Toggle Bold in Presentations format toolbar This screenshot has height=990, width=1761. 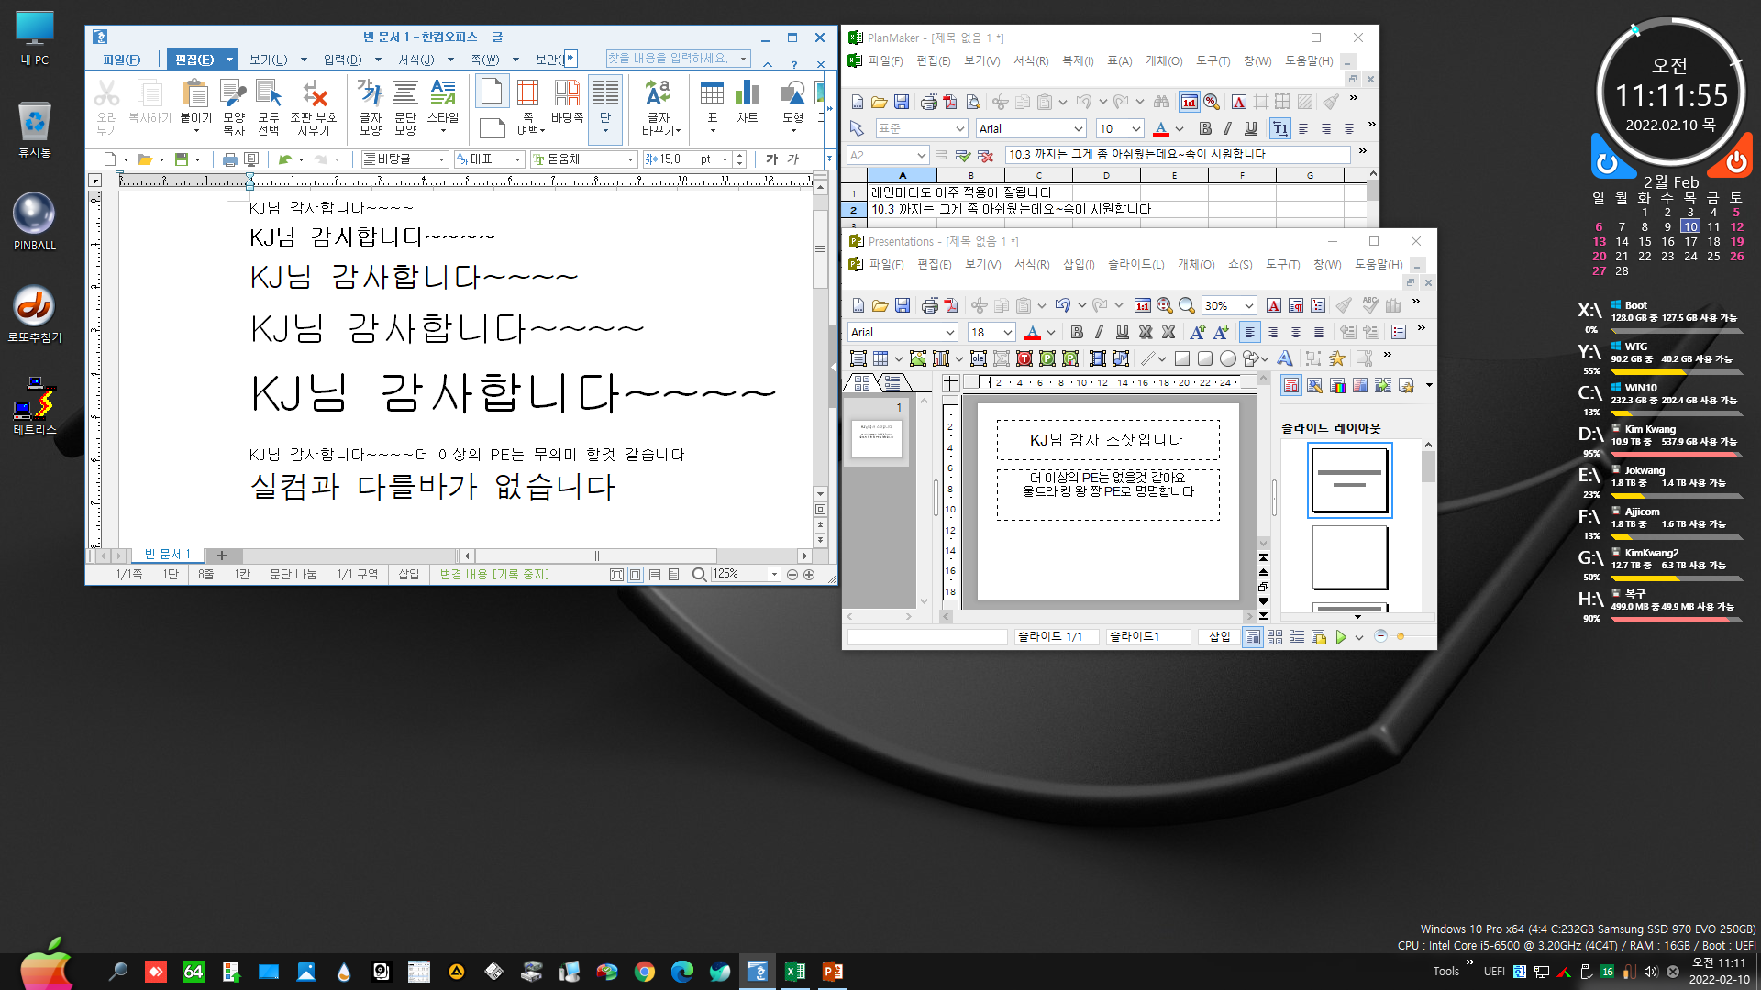click(1077, 332)
